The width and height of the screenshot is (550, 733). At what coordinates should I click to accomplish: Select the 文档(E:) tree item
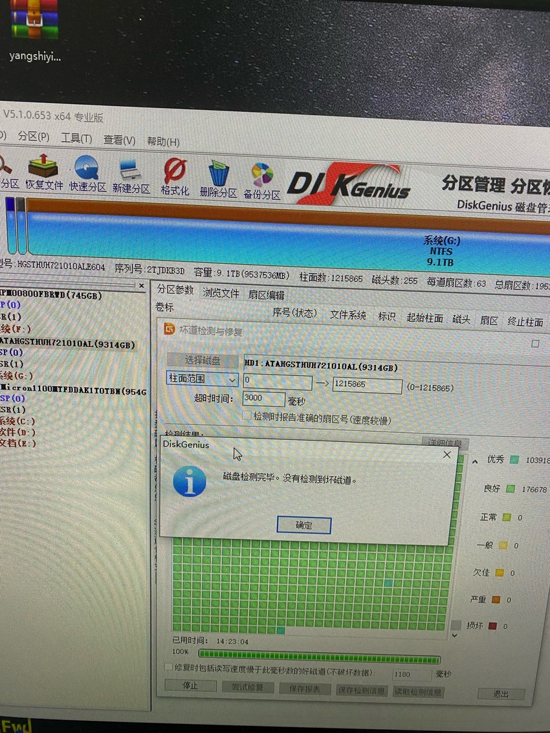click(x=17, y=443)
